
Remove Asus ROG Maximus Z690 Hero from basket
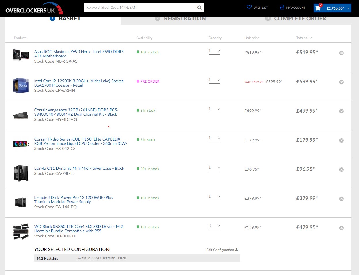pos(341,53)
